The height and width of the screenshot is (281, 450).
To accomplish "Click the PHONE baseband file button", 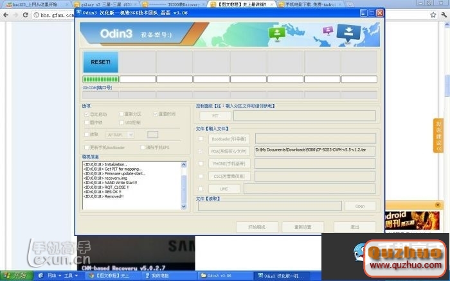I will click(229, 164).
